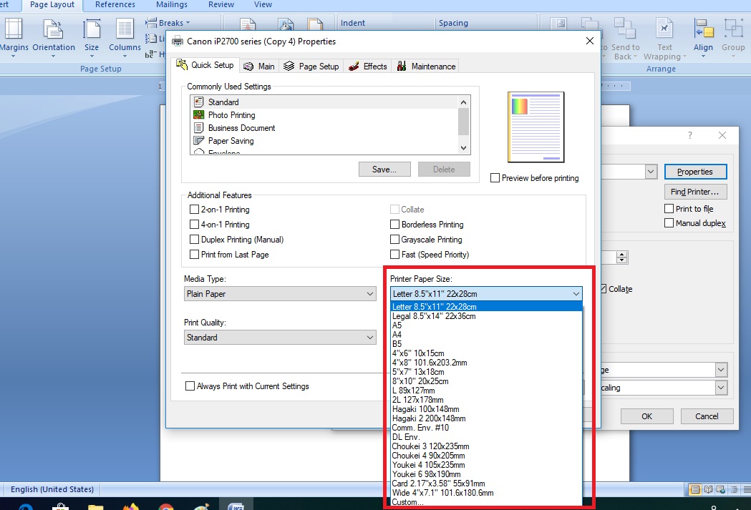Open File Explorer from the taskbar

tap(95, 506)
